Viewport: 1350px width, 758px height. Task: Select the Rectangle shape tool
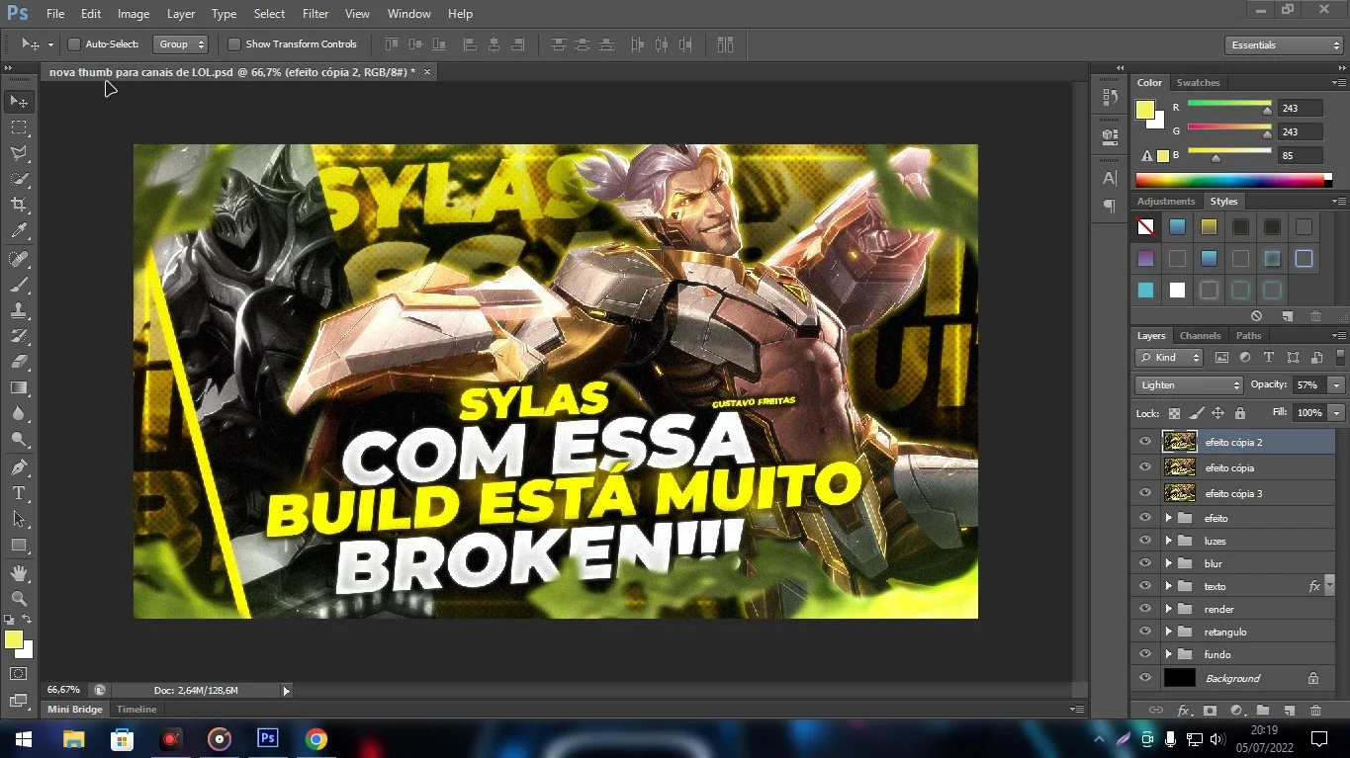[19, 546]
